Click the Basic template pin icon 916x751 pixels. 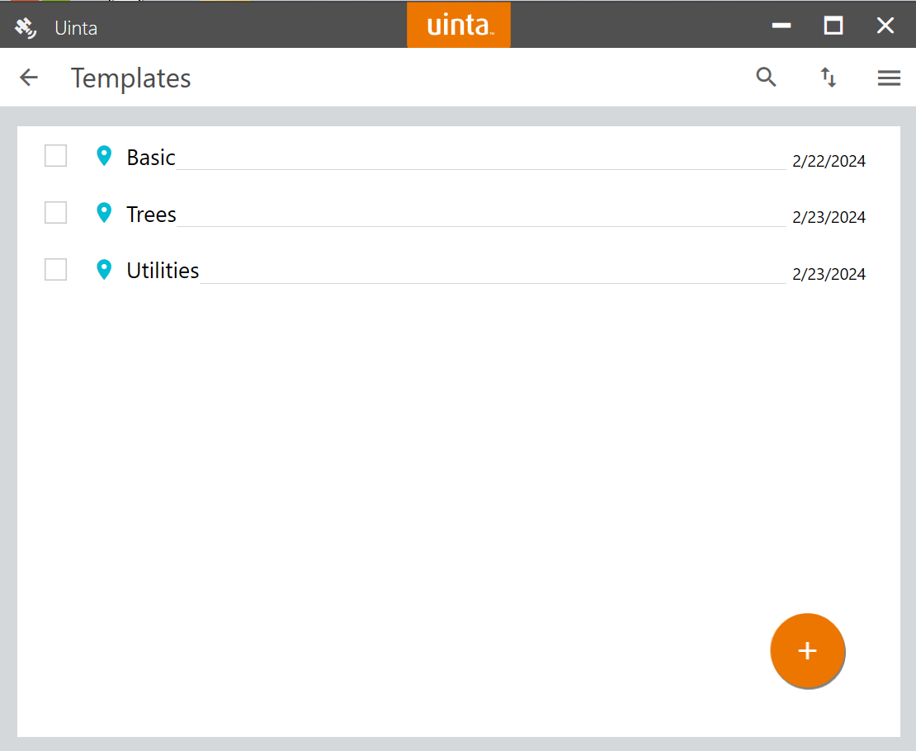coord(104,156)
